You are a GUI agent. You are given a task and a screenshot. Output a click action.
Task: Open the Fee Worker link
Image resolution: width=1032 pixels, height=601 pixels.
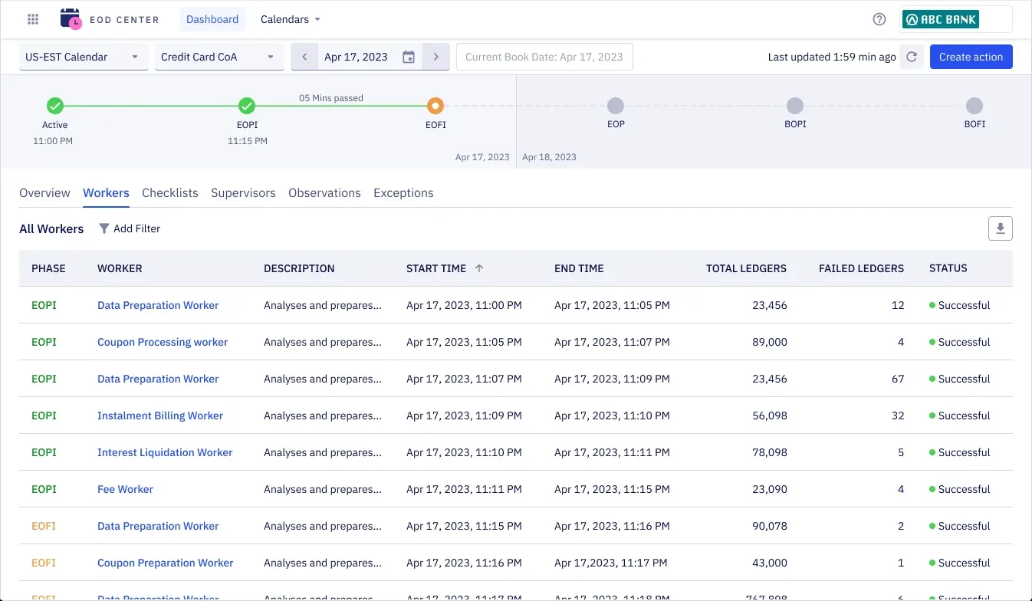125,489
